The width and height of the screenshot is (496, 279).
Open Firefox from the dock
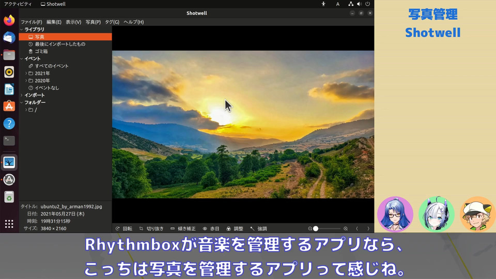(9, 20)
